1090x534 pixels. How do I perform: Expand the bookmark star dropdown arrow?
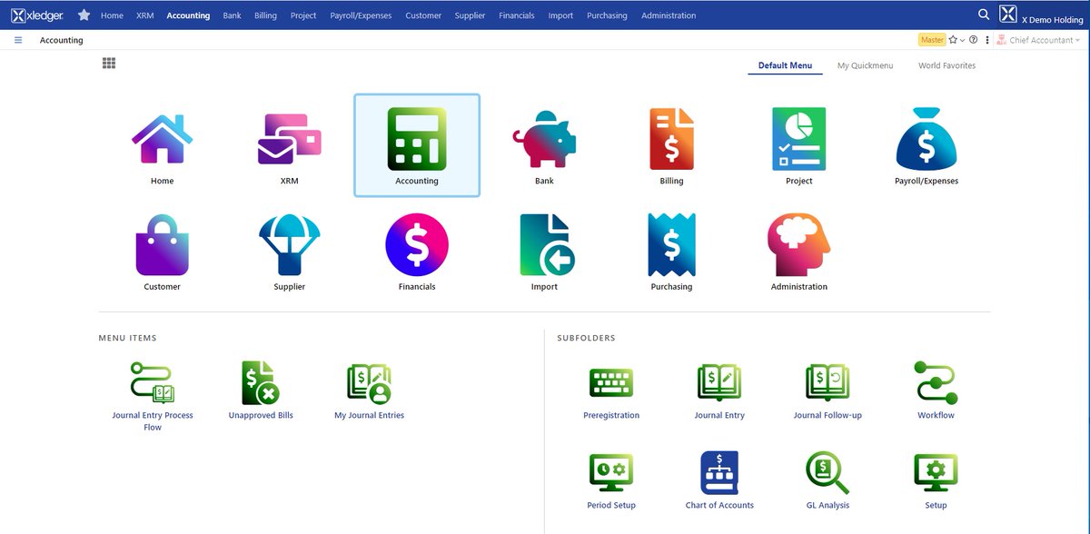(x=962, y=40)
